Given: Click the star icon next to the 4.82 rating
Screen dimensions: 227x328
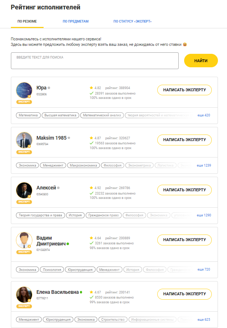Looking at the screenshot, I should point(91,88).
